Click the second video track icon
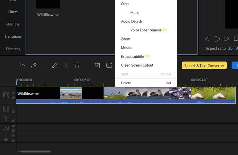Image resolution: width=238 pixels, height=155 pixels. 6,109
